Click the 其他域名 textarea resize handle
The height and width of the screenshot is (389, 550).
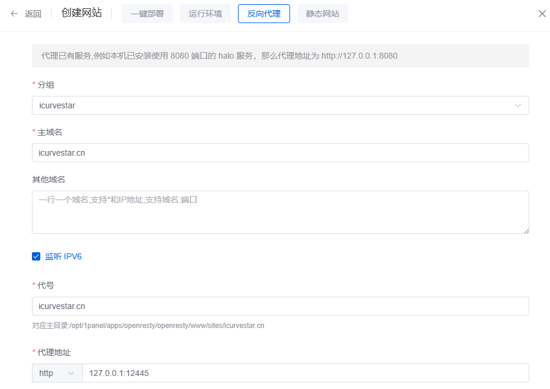(526, 230)
